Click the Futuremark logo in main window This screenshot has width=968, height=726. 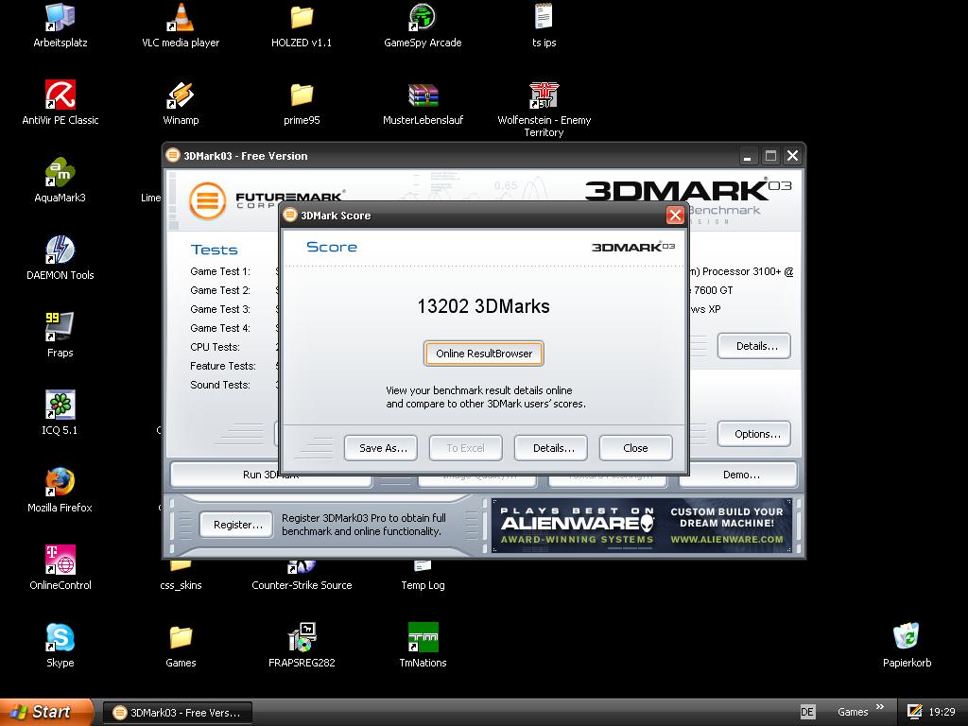click(207, 200)
